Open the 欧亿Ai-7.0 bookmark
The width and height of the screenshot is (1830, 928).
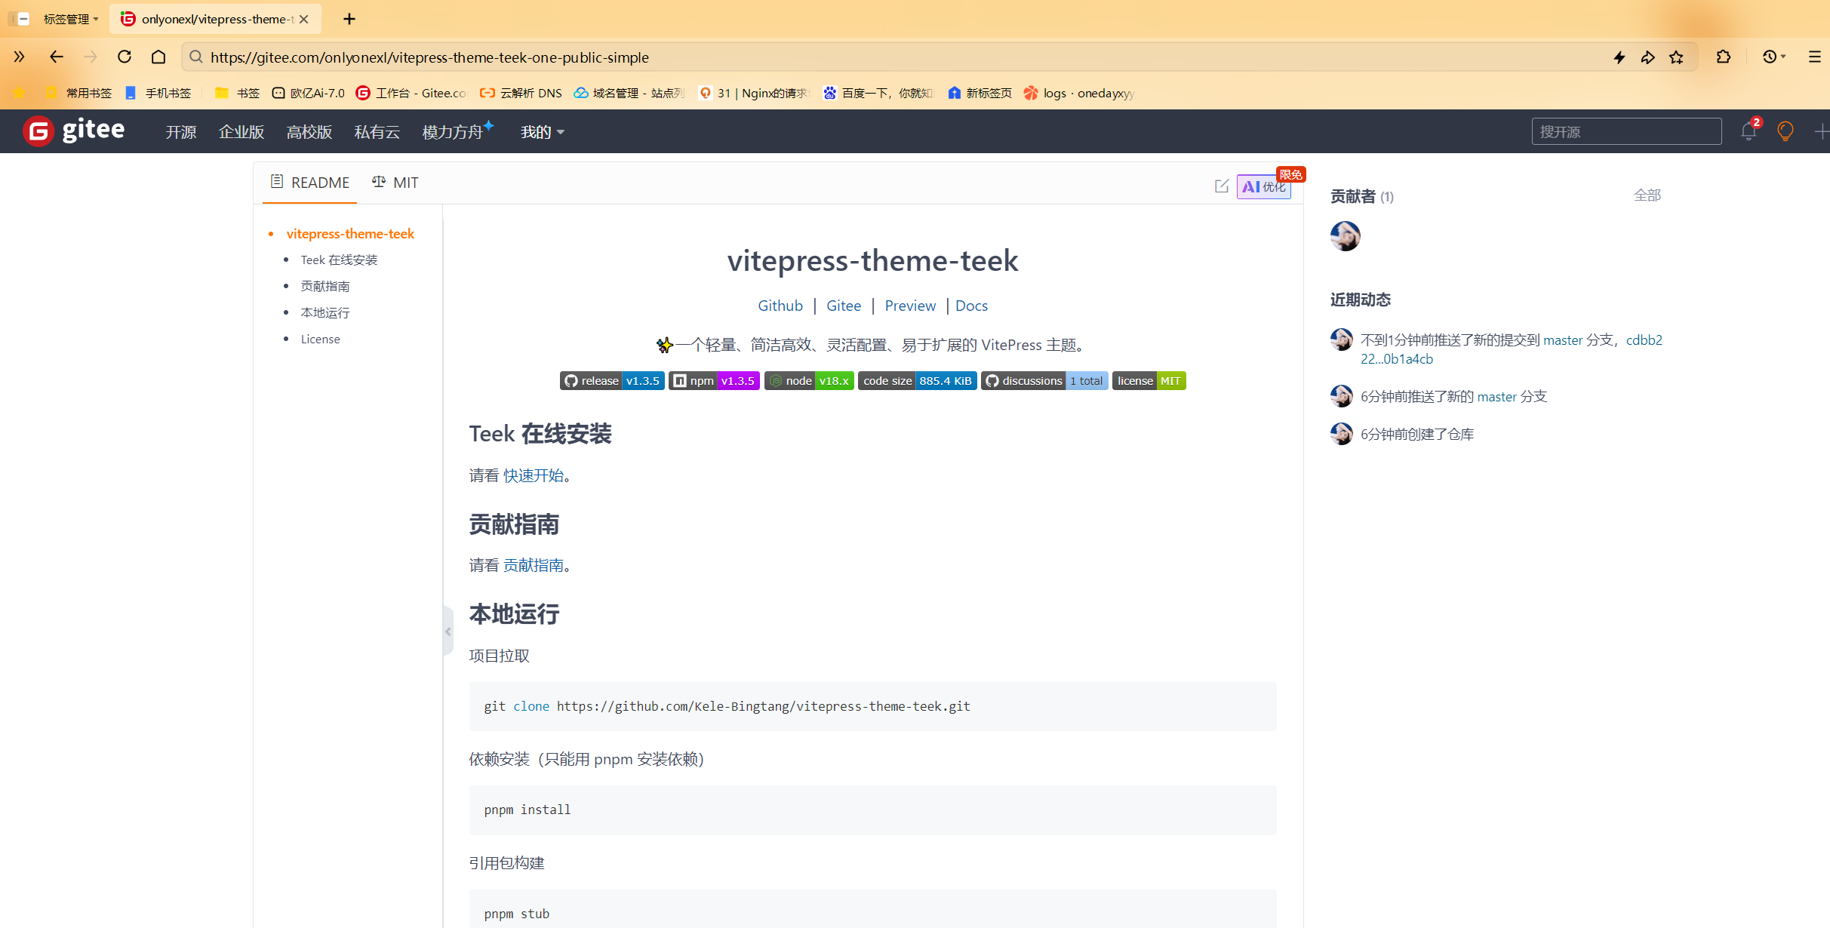pos(309,93)
